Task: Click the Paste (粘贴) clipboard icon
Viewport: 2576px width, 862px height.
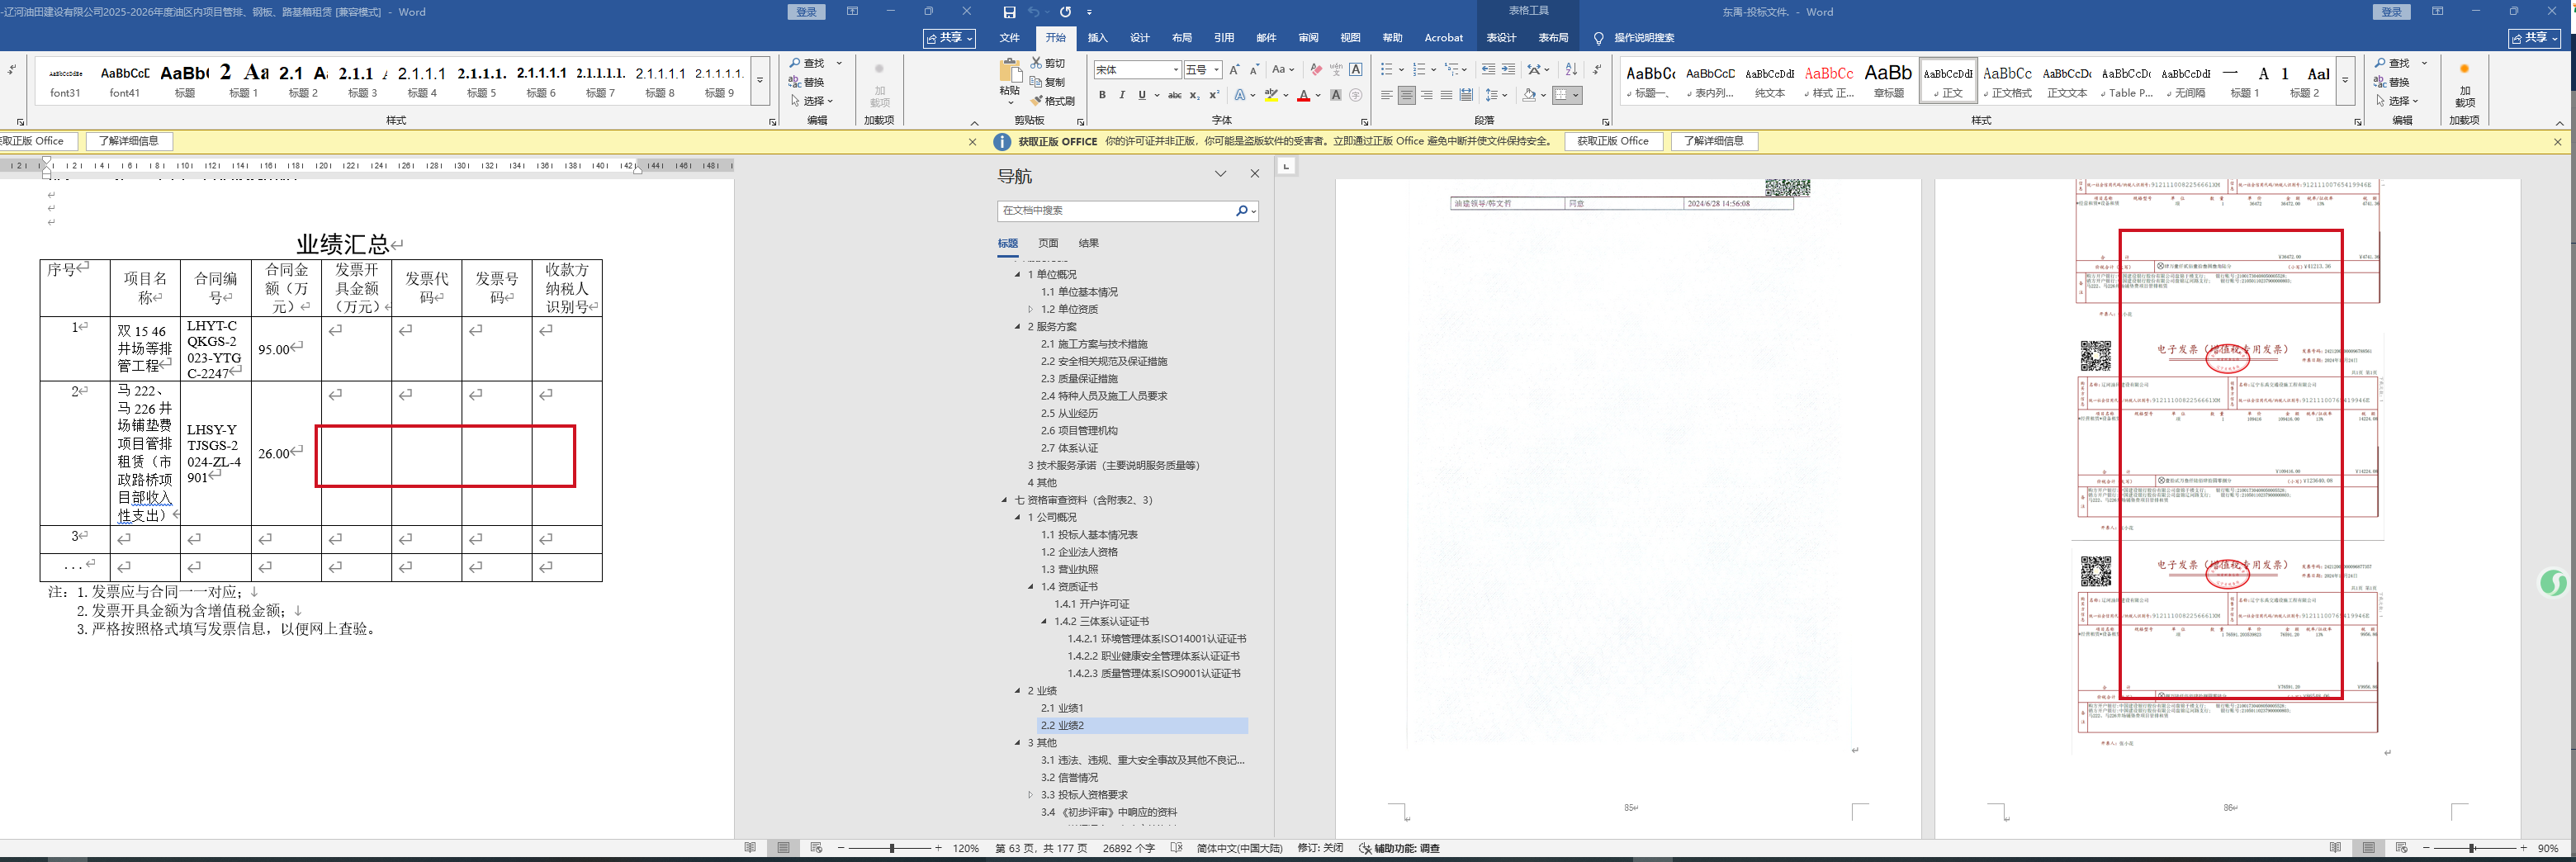Action: coord(1009,76)
